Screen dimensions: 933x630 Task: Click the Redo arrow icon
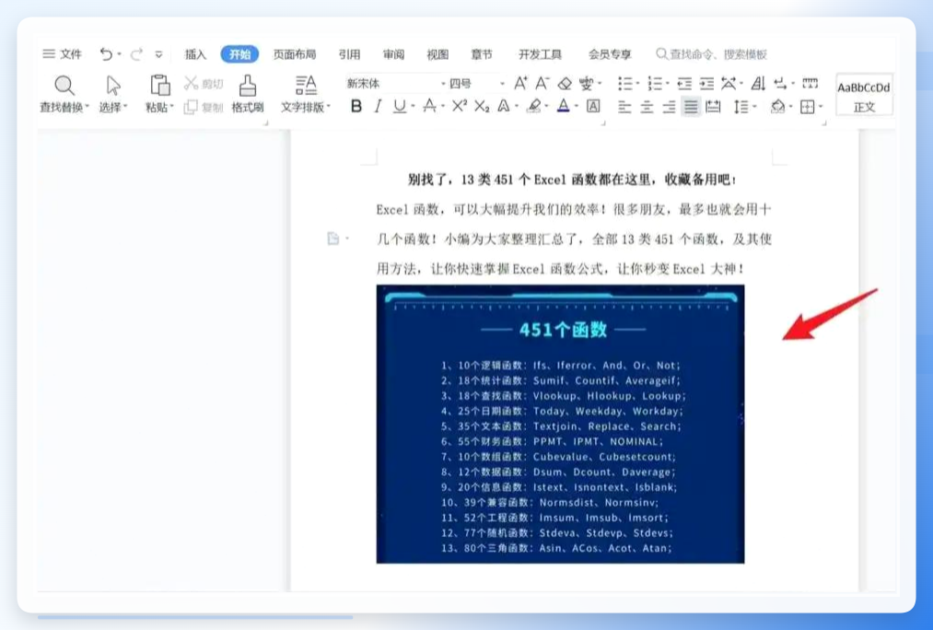coord(137,54)
